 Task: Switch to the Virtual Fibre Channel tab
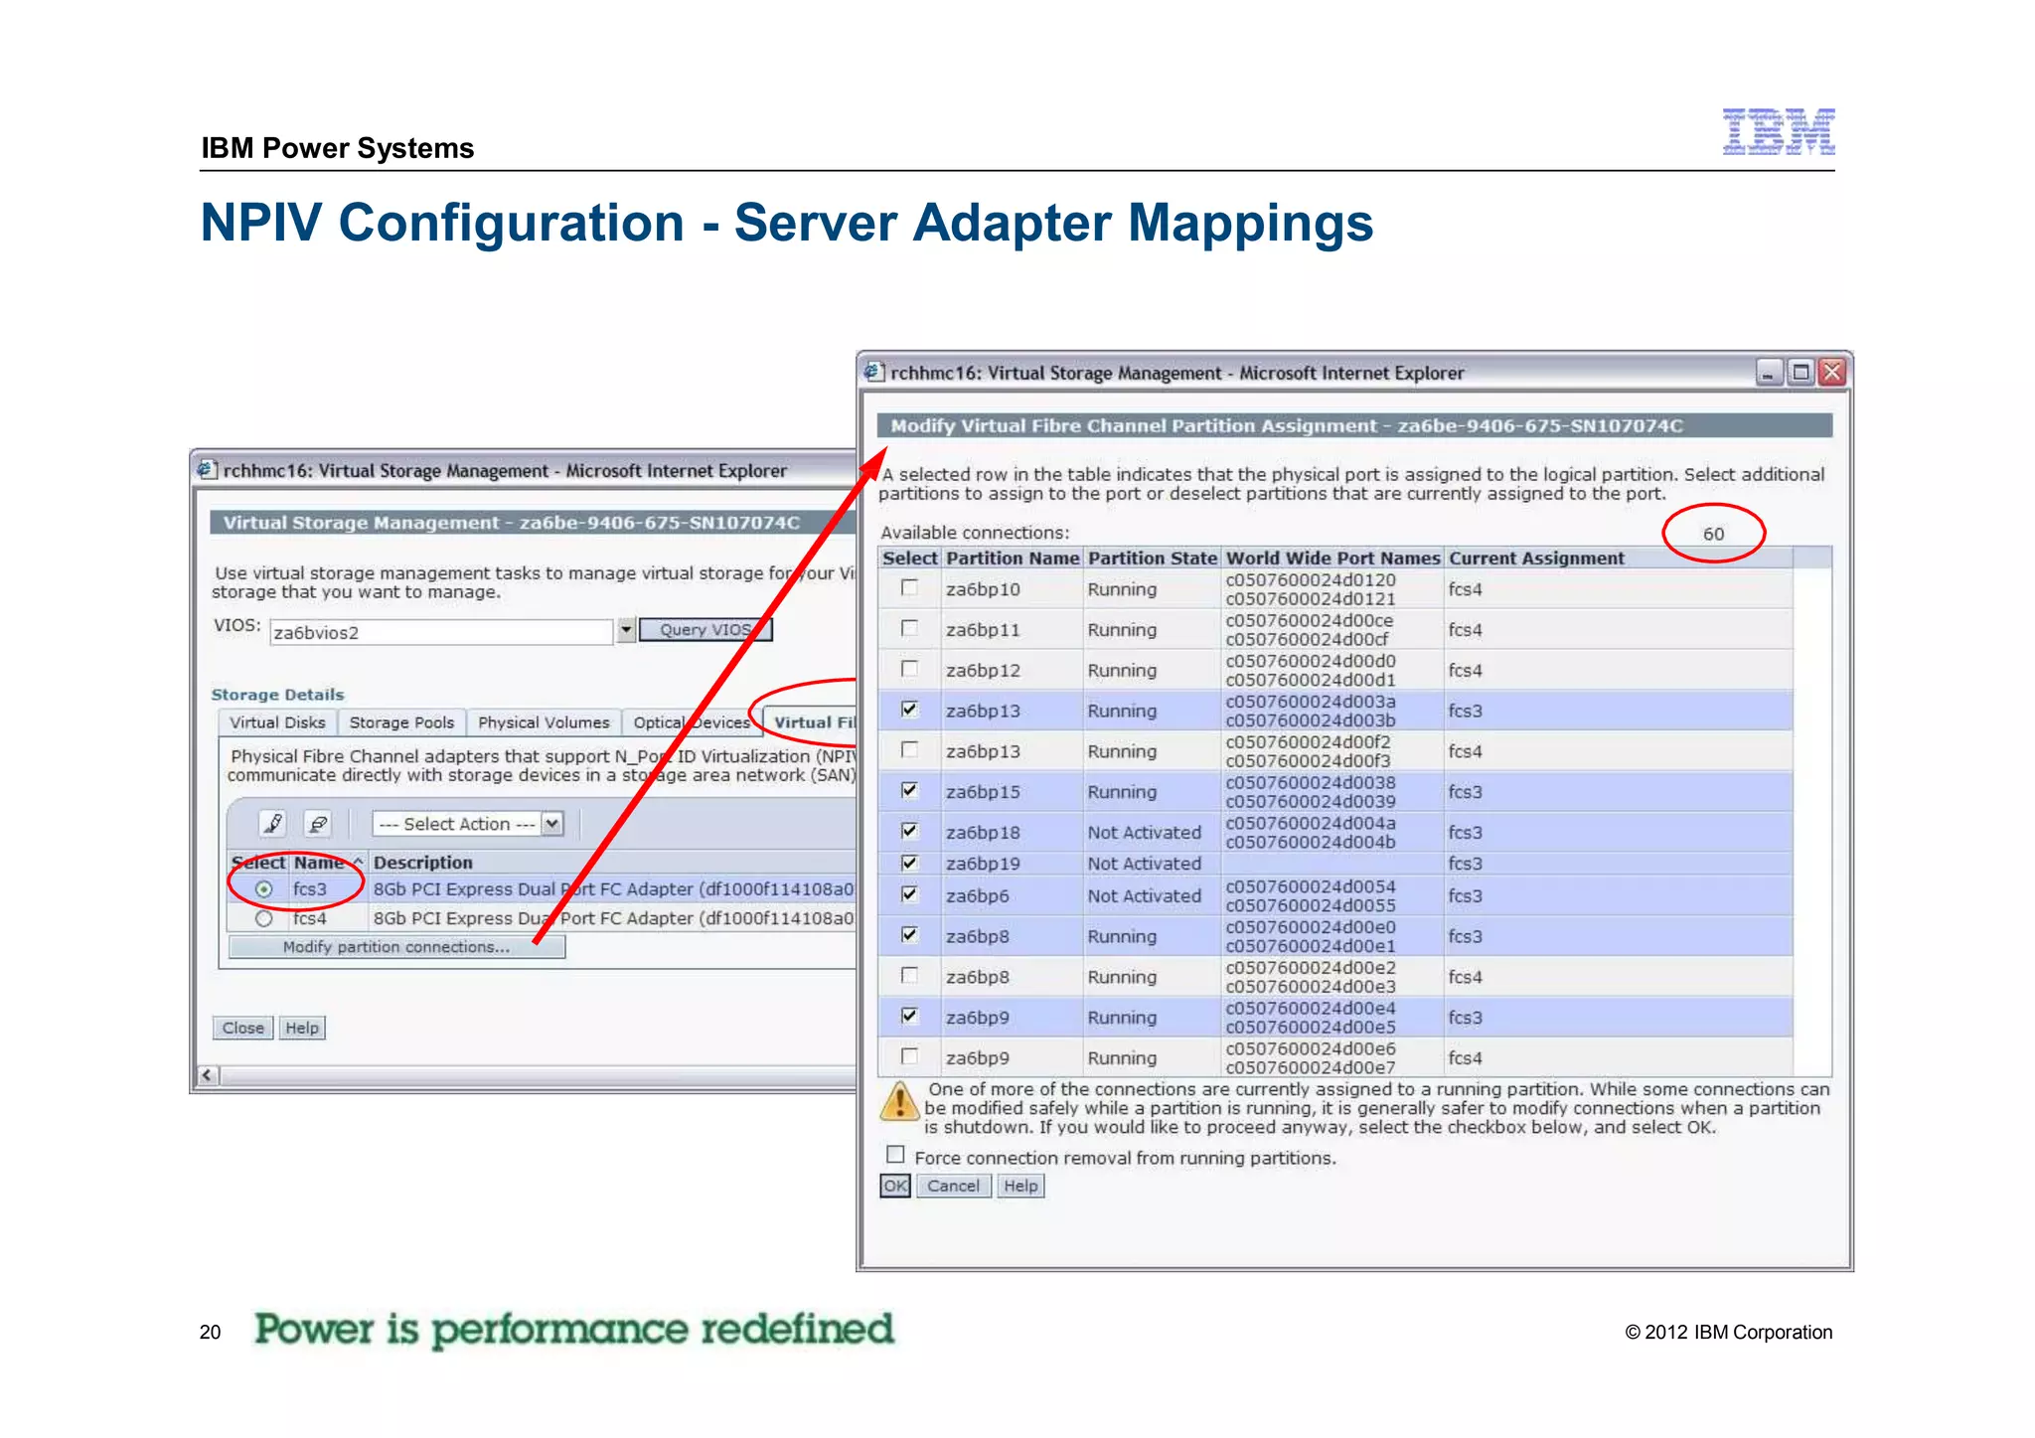[x=811, y=722]
